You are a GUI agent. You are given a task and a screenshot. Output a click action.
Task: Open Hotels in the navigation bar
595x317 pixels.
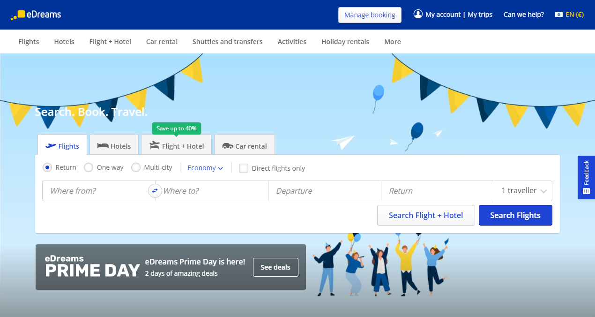64,41
